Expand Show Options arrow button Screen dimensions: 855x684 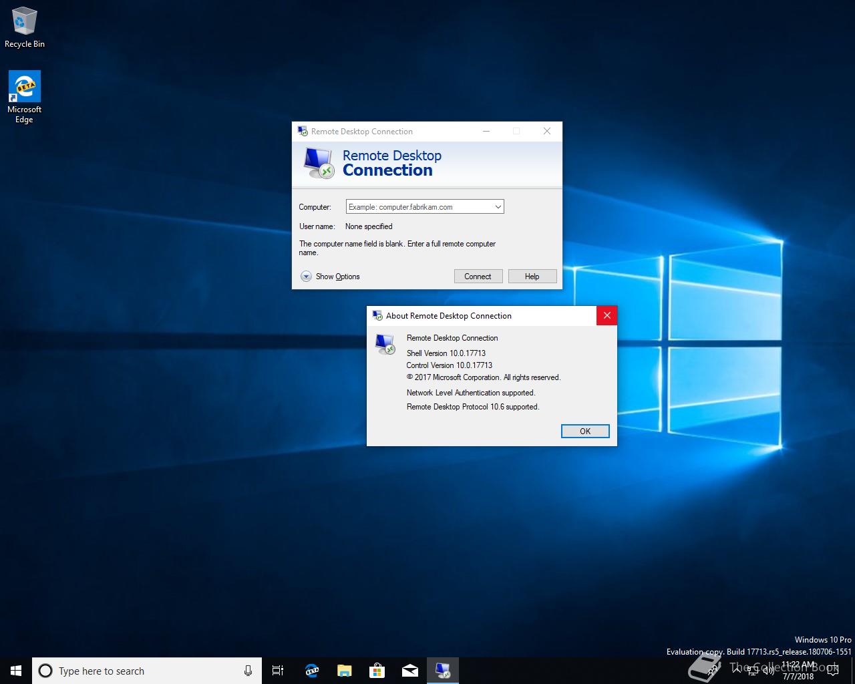pyautogui.click(x=306, y=277)
